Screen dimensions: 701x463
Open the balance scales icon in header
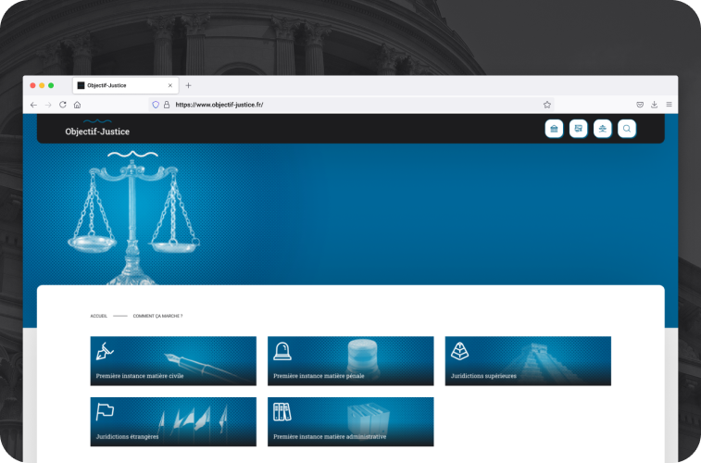click(602, 129)
